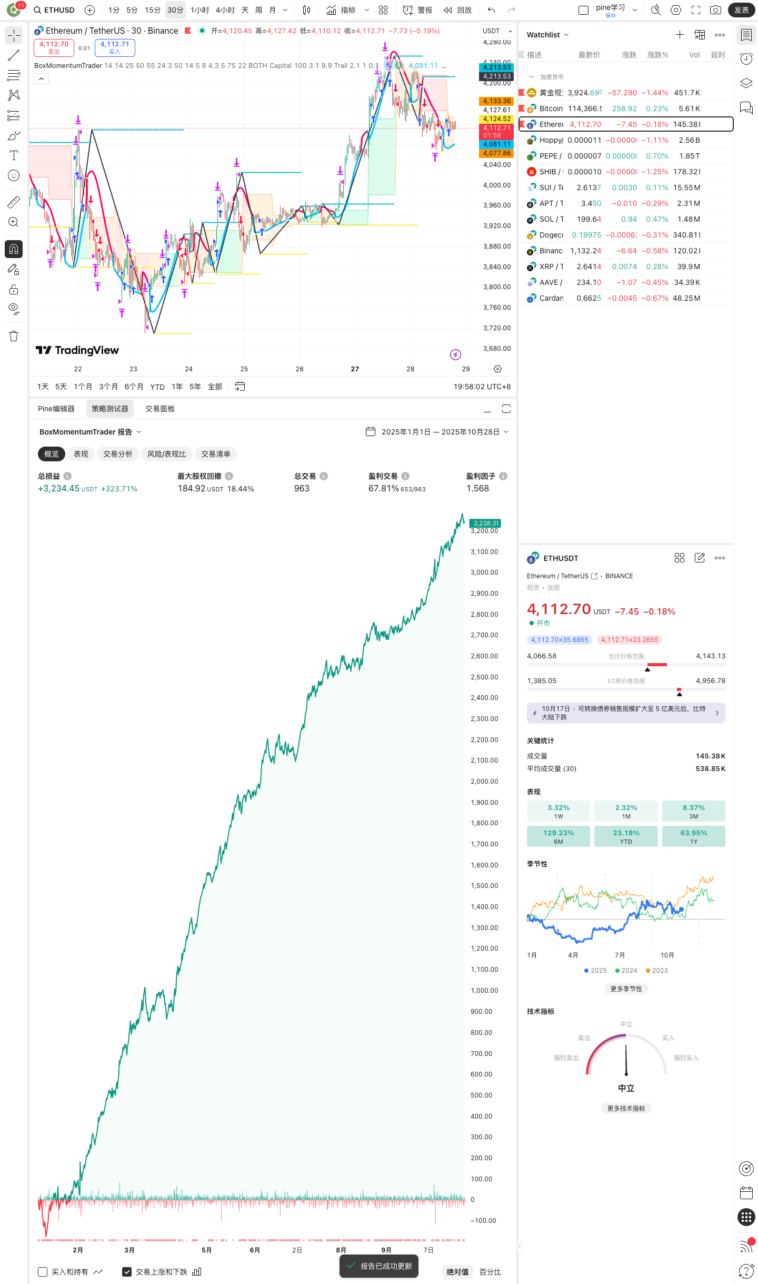Click the trash icon to remove drawings
The height and width of the screenshot is (1284, 758).
[x=14, y=336]
